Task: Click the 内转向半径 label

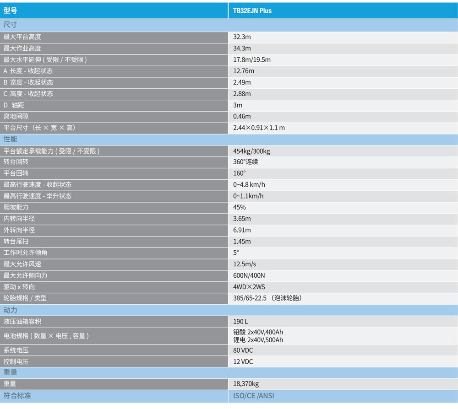Action: click(19, 219)
